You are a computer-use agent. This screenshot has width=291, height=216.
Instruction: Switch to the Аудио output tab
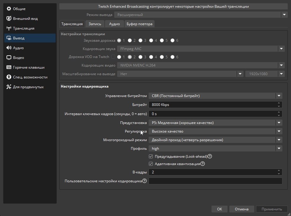114,24
